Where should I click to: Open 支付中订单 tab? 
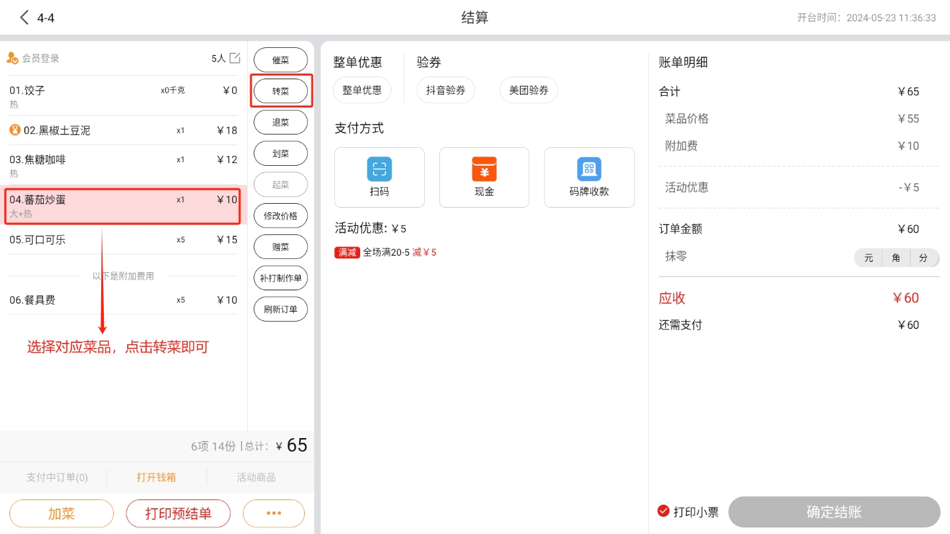click(57, 477)
